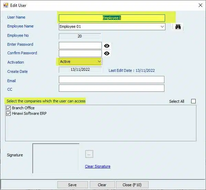Click into the Email input field
This screenshot has height=190, width=206.
point(111,79)
